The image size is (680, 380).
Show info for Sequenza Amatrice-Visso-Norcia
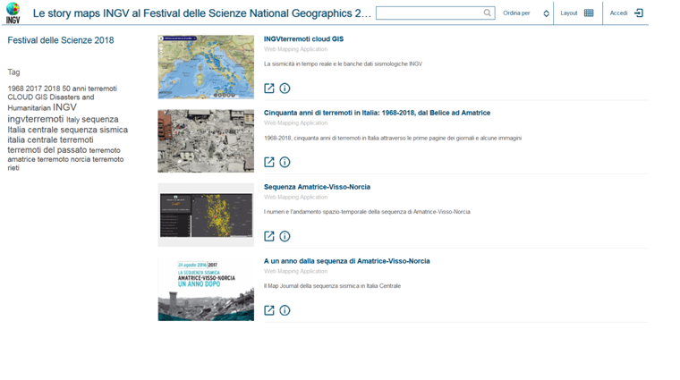(285, 236)
